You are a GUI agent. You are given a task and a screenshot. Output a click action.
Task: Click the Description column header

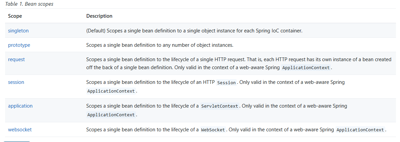[99, 16]
